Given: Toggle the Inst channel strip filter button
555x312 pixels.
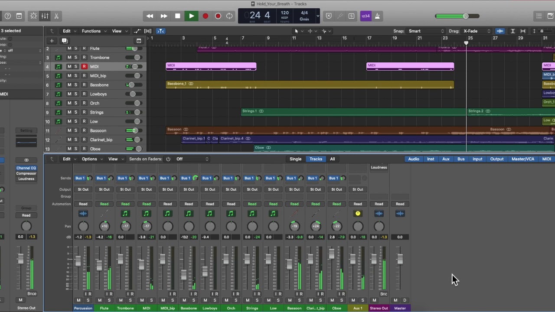Looking at the screenshot, I should [x=431, y=159].
